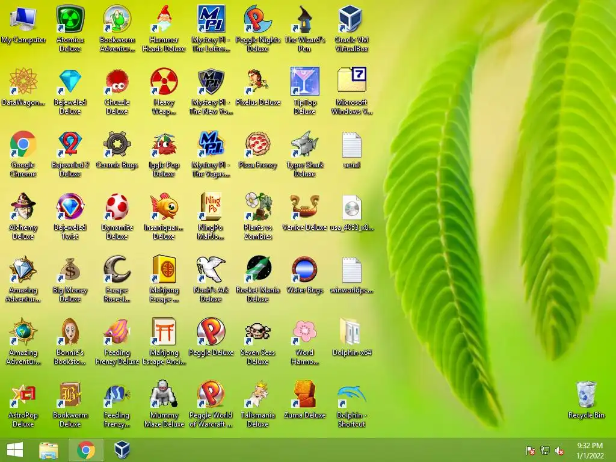Switch to Chrome in the taskbar
Viewport: 616px width, 462px height.
[x=85, y=450]
